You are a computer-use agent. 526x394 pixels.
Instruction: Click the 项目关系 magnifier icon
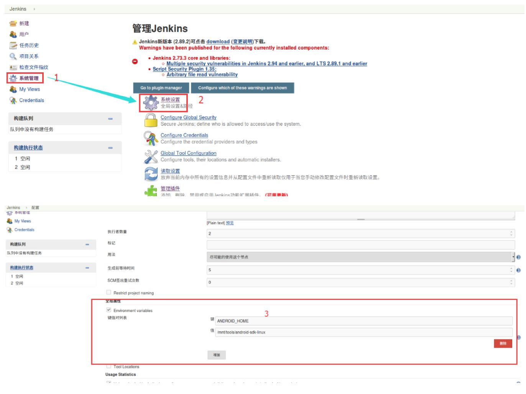click(13, 57)
